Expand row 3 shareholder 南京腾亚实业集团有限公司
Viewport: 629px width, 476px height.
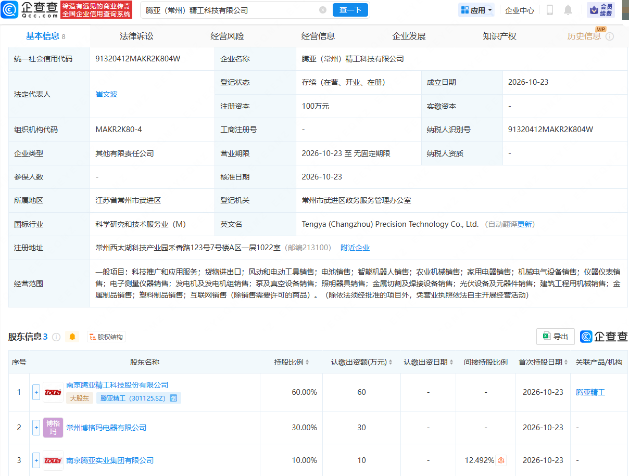[x=36, y=460]
